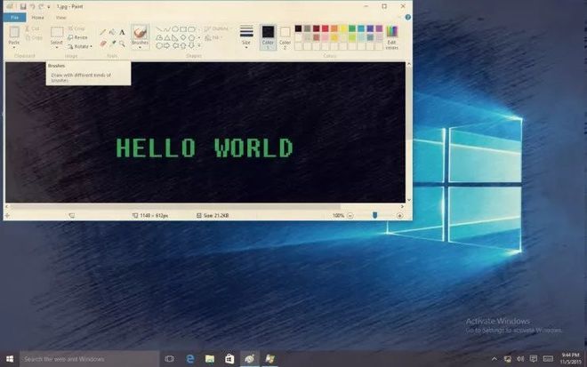Click the horizontal scrollbar right arrow
Image resolution: width=587 pixels, height=367 pixels.
coord(402,206)
